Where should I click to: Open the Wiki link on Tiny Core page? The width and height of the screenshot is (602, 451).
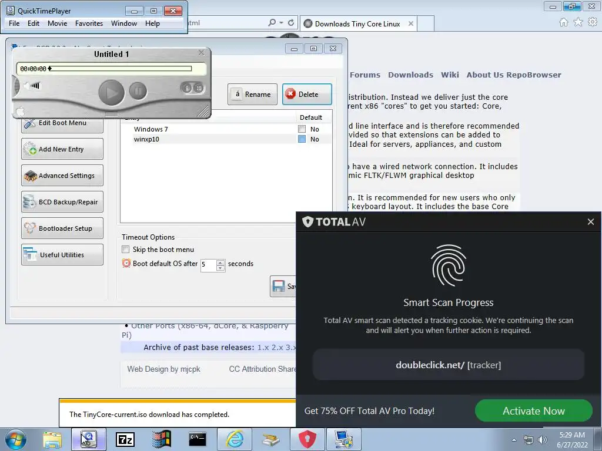450,75
